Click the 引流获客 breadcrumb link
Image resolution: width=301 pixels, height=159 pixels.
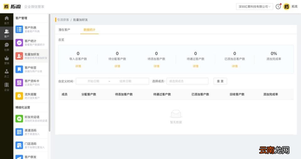pyautogui.click(x=63, y=20)
